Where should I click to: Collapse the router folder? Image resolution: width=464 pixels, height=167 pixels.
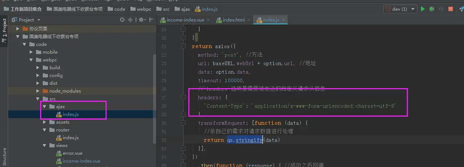click(x=45, y=130)
